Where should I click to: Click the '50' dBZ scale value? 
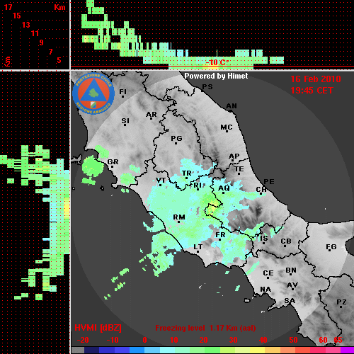pos(293,340)
